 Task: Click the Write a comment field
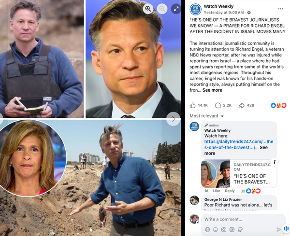pyautogui.click(x=244, y=219)
